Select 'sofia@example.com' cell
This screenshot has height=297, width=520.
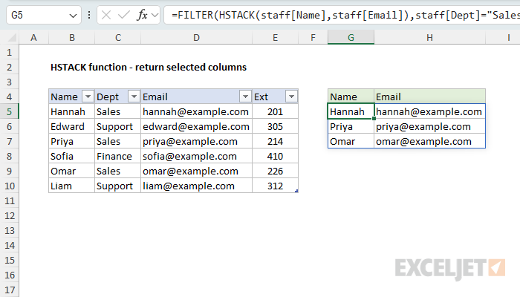196,156
